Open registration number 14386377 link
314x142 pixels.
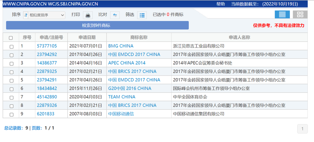[x=47, y=63]
